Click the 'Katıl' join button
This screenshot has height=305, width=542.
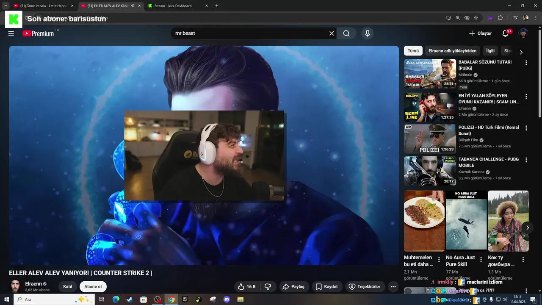tap(68, 287)
